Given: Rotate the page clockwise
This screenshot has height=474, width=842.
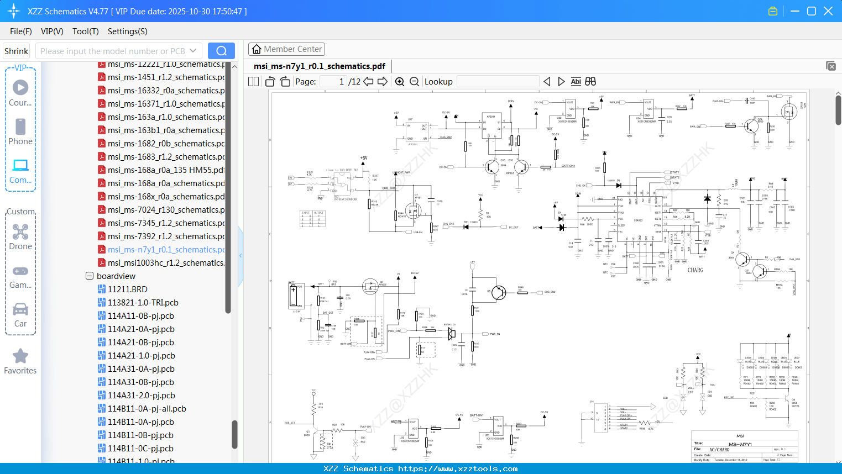Looking at the screenshot, I should (x=285, y=82).
